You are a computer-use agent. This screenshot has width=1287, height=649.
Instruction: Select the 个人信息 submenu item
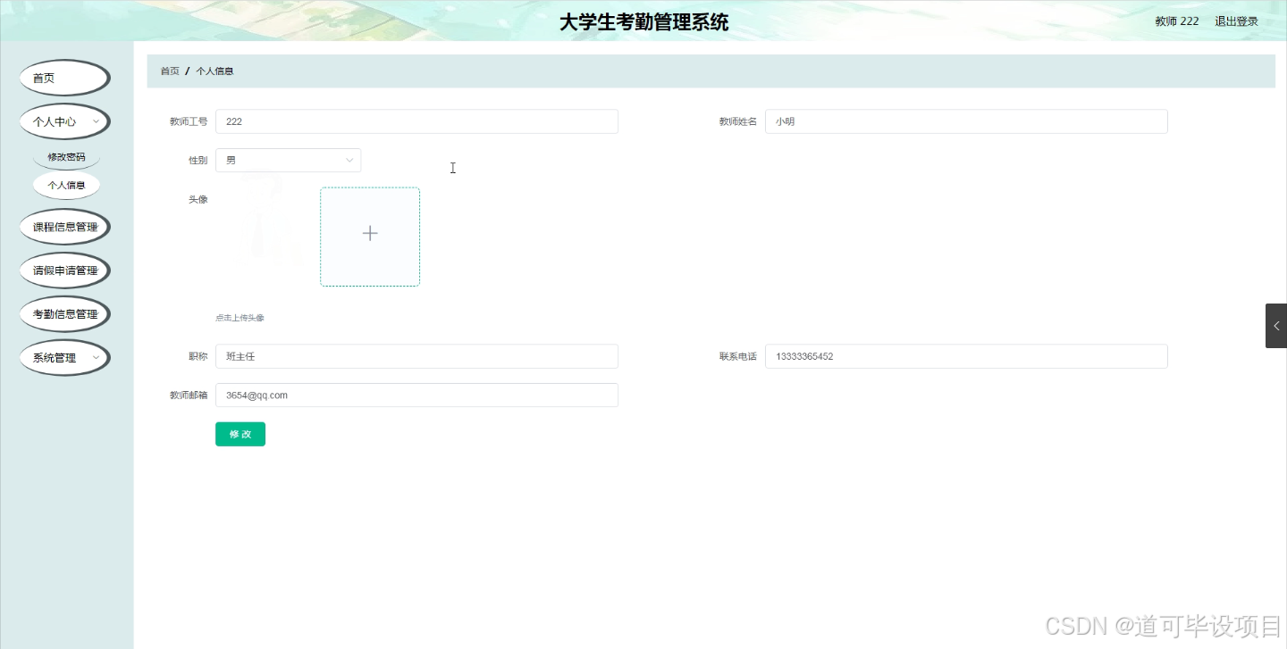(x=66, y=186)
